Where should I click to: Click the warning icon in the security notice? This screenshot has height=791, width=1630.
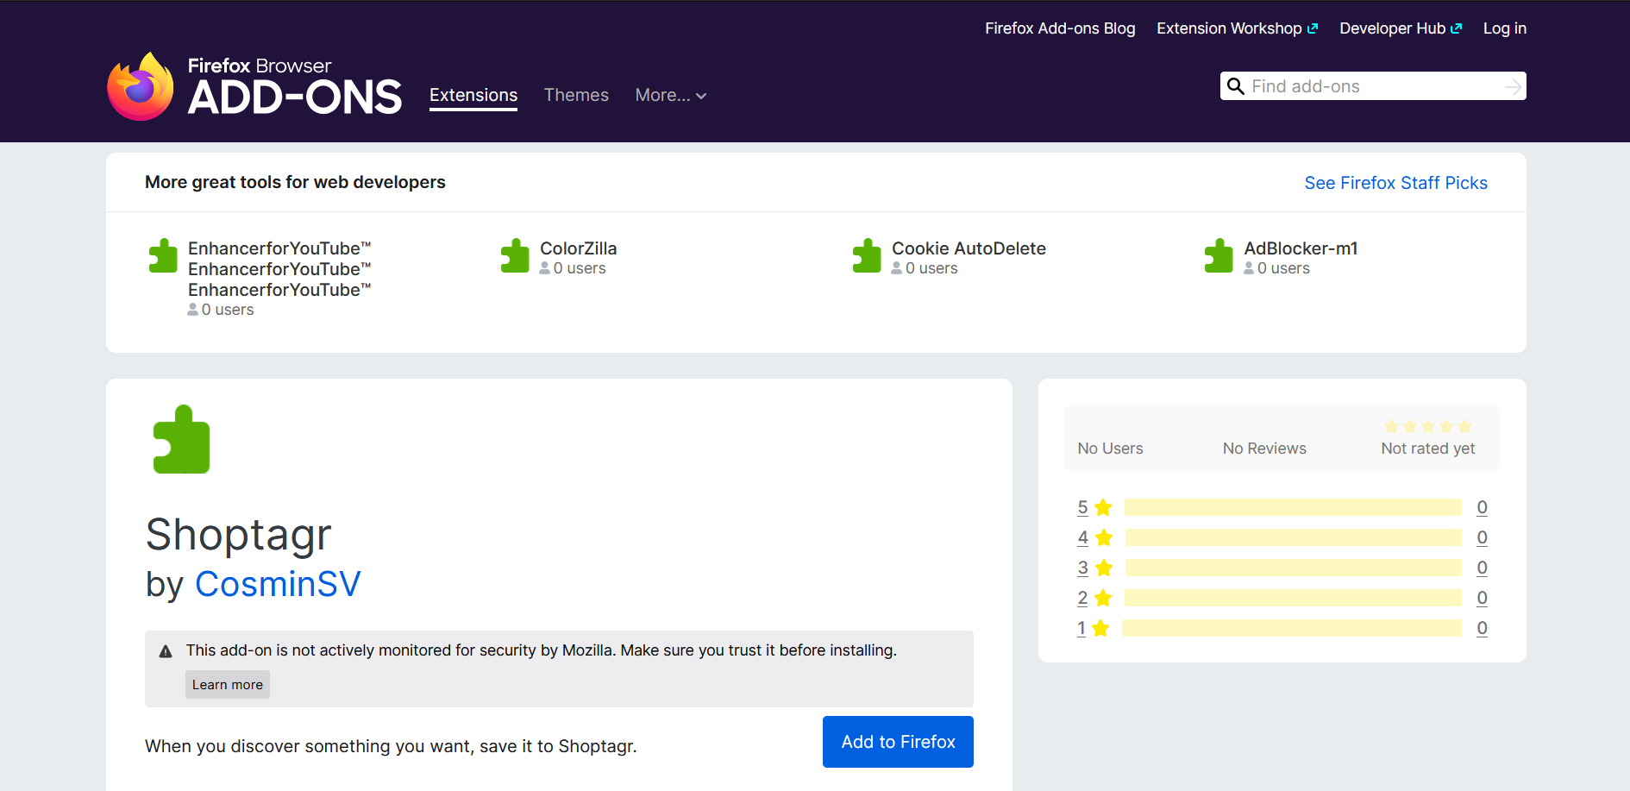[165, 650]
